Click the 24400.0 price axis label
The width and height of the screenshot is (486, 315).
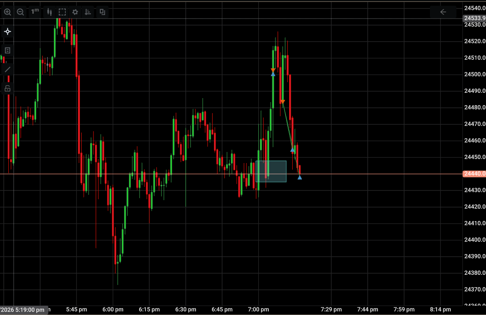[x=475, y=239]
